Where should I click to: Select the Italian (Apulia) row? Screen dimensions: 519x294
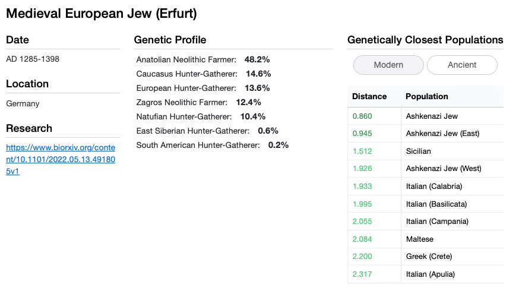coord(431,274)
